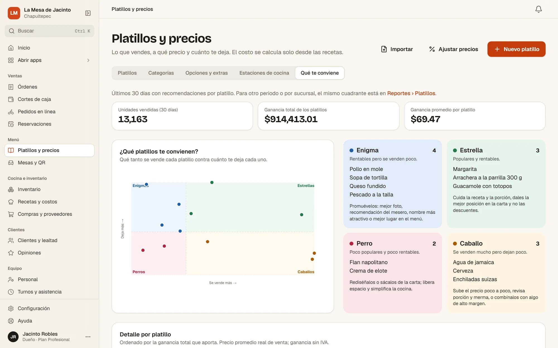
Task: Follow the Reportes › Platillos link
Action: tap(411, 93)
